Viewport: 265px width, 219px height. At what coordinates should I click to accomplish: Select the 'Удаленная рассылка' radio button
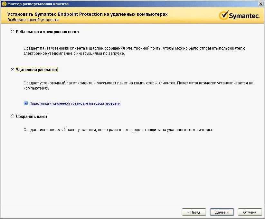[12, 70]
